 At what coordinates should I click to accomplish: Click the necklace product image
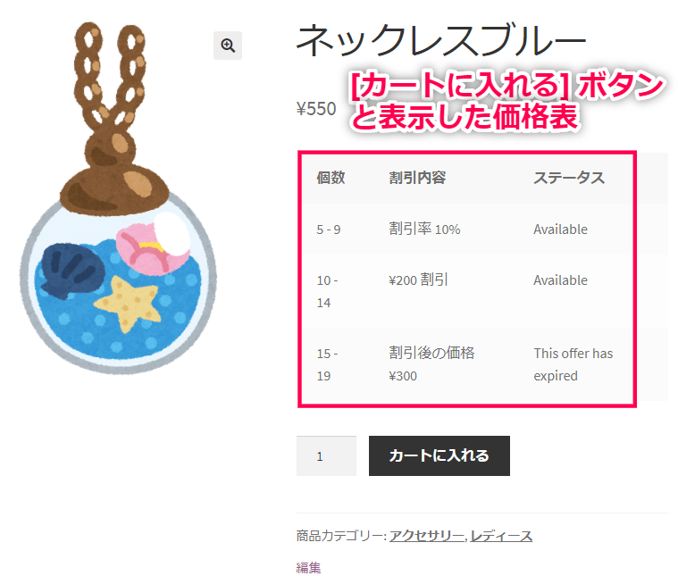[119, 197]
